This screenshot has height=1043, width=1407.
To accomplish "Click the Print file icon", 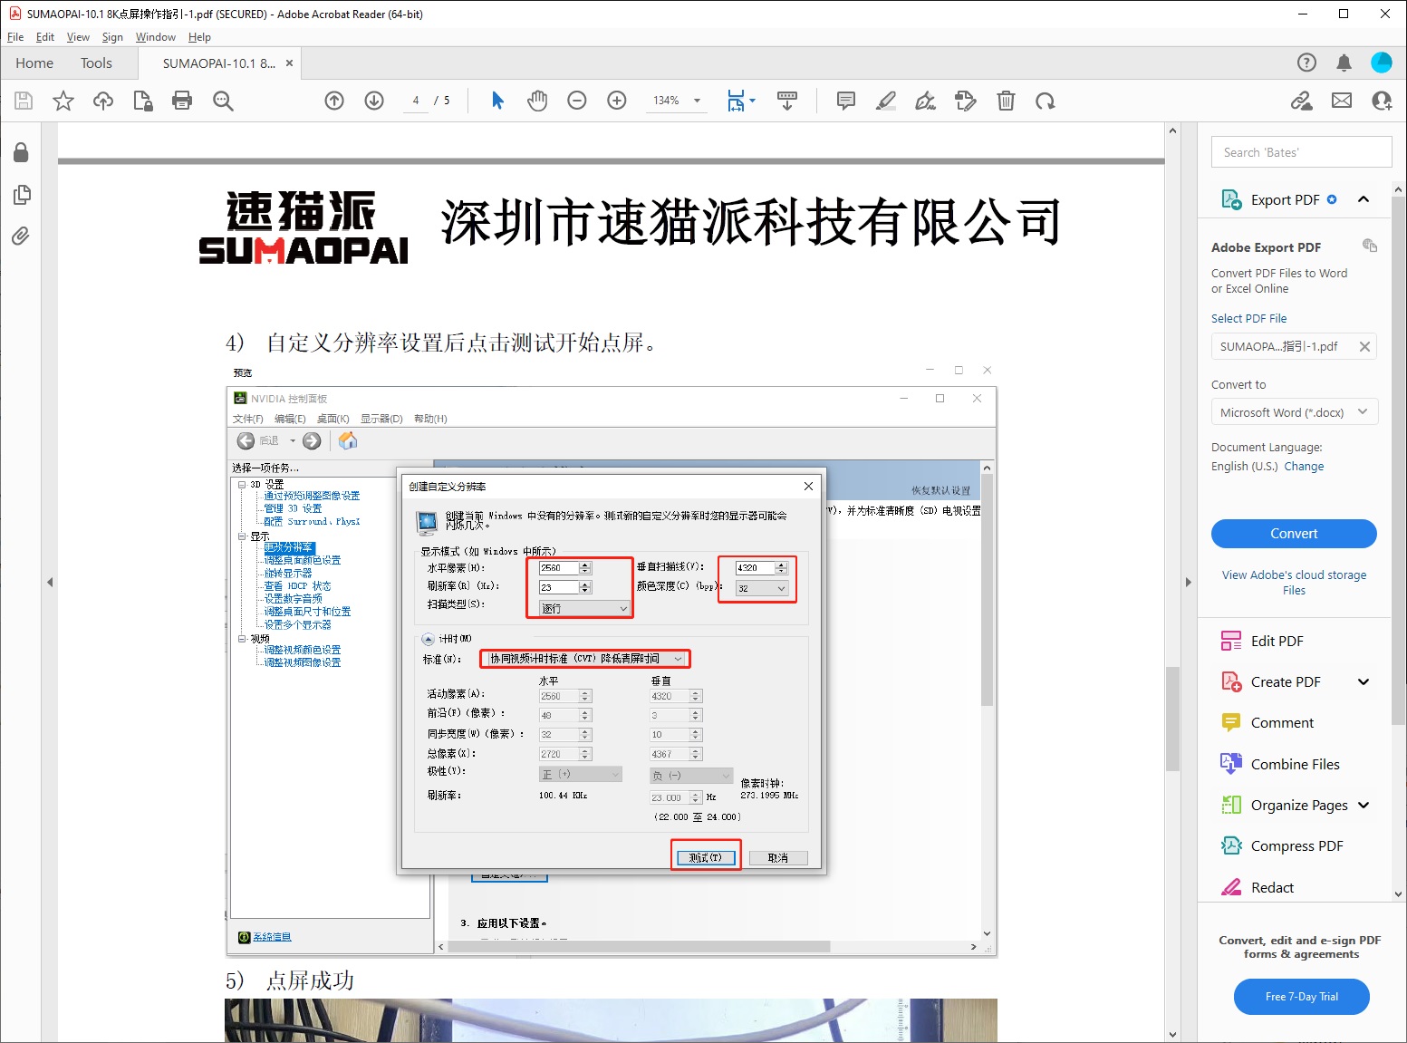I will [182, 101].
